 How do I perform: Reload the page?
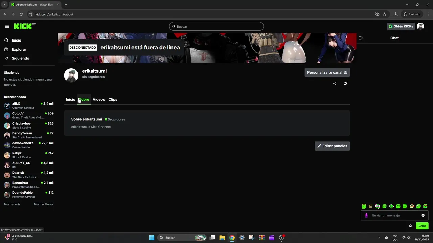pyautogui.click(x=21, y=14)
